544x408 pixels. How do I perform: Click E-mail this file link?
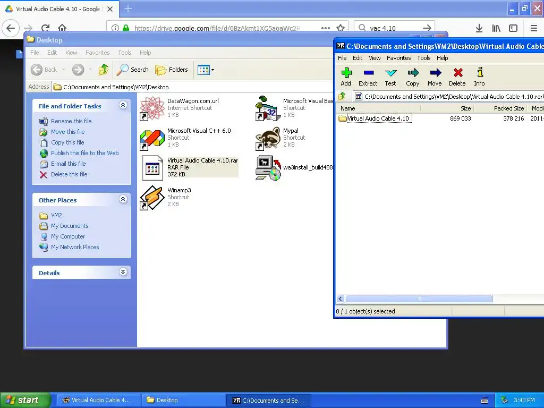pos(69,164)
